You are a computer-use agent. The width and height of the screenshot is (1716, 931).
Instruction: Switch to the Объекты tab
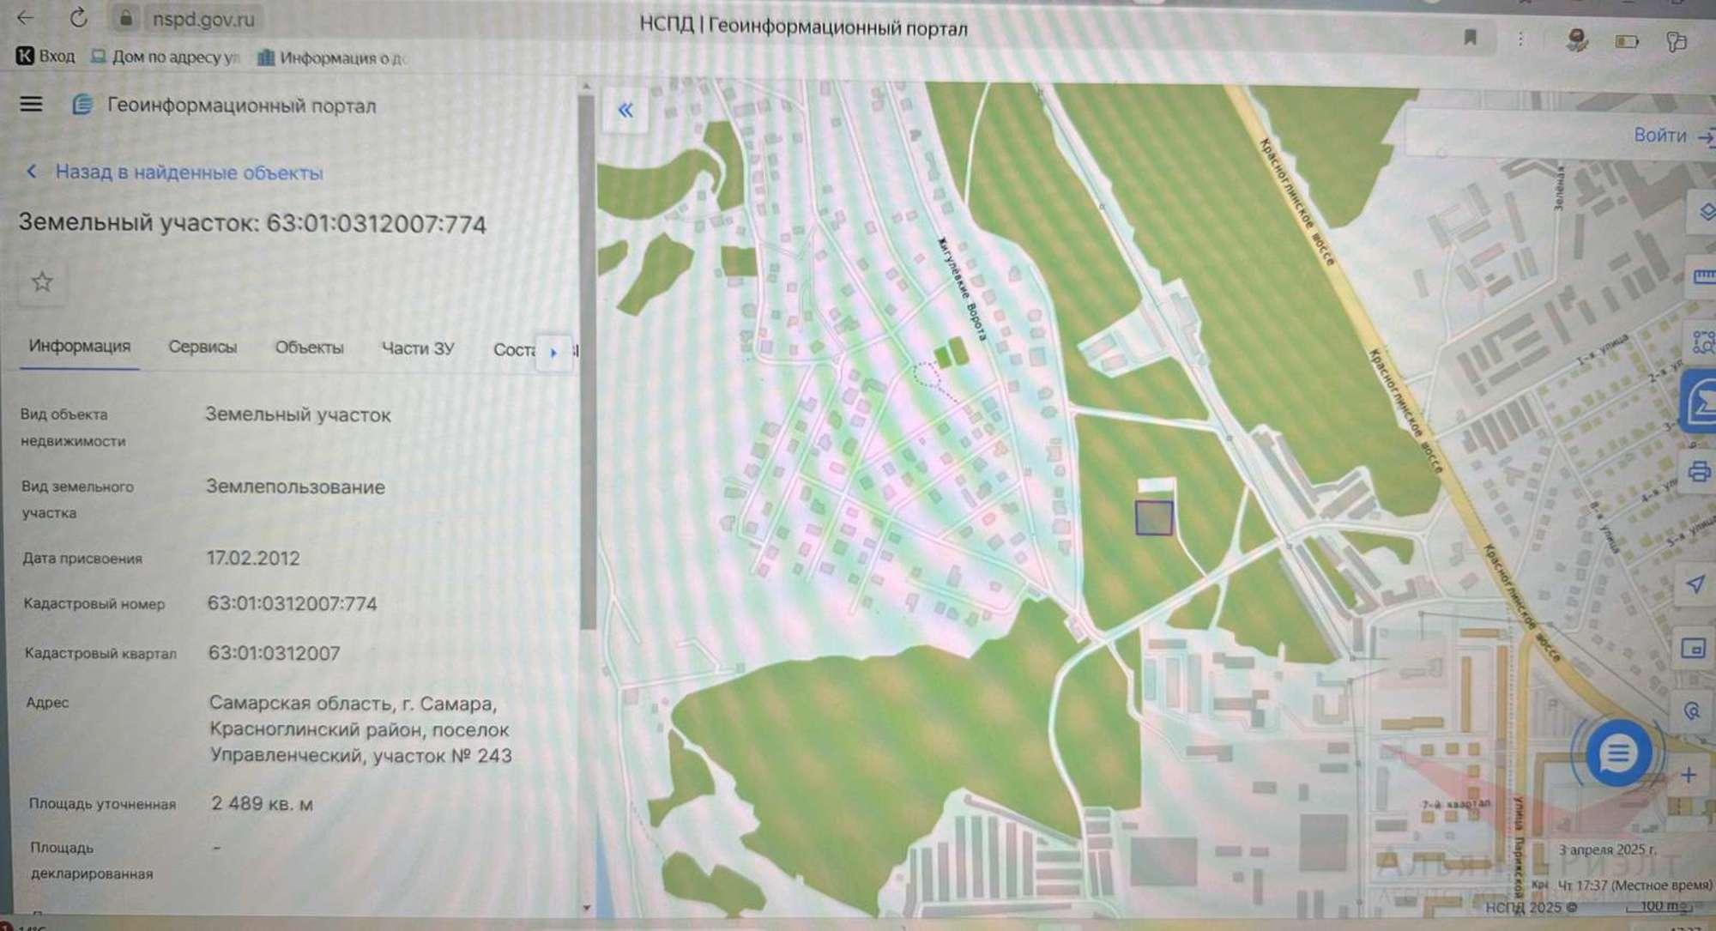pyautogui.click(x=309, y=348)
